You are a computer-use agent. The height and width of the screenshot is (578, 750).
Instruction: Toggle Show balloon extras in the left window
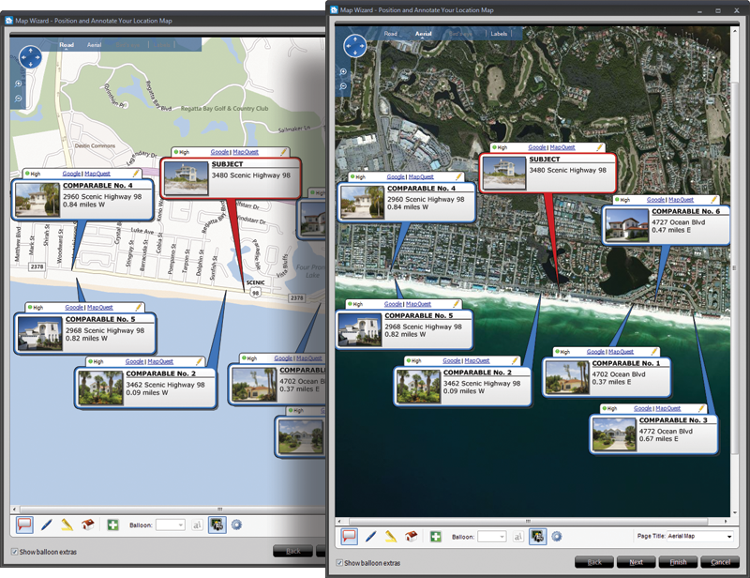[x=14, y=552]
